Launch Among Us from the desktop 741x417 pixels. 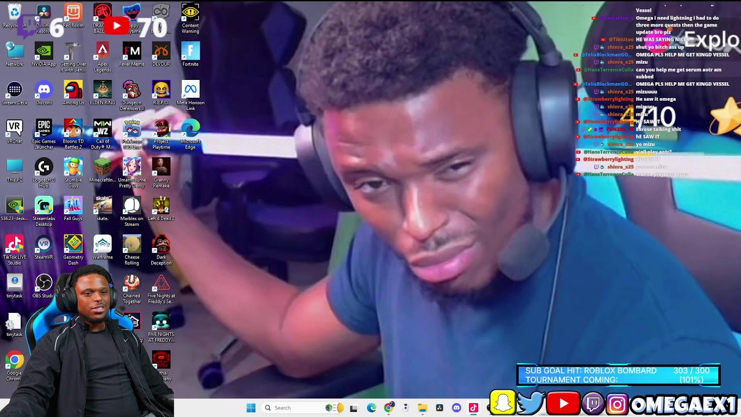tap(73, 93)
